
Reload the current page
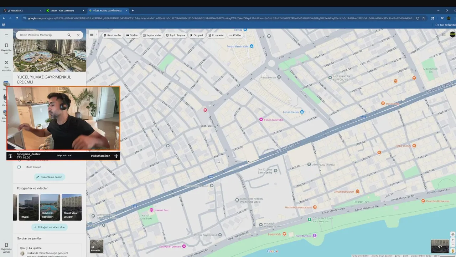17,18
